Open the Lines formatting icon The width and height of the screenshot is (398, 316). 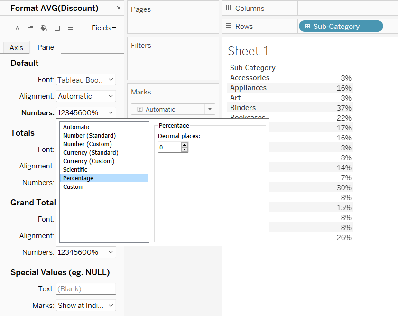pos(70,28)
